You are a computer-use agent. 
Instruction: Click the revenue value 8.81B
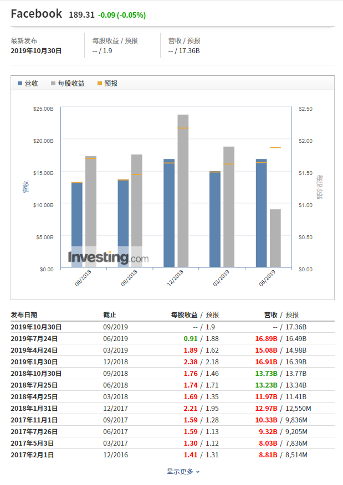point(268,455)
